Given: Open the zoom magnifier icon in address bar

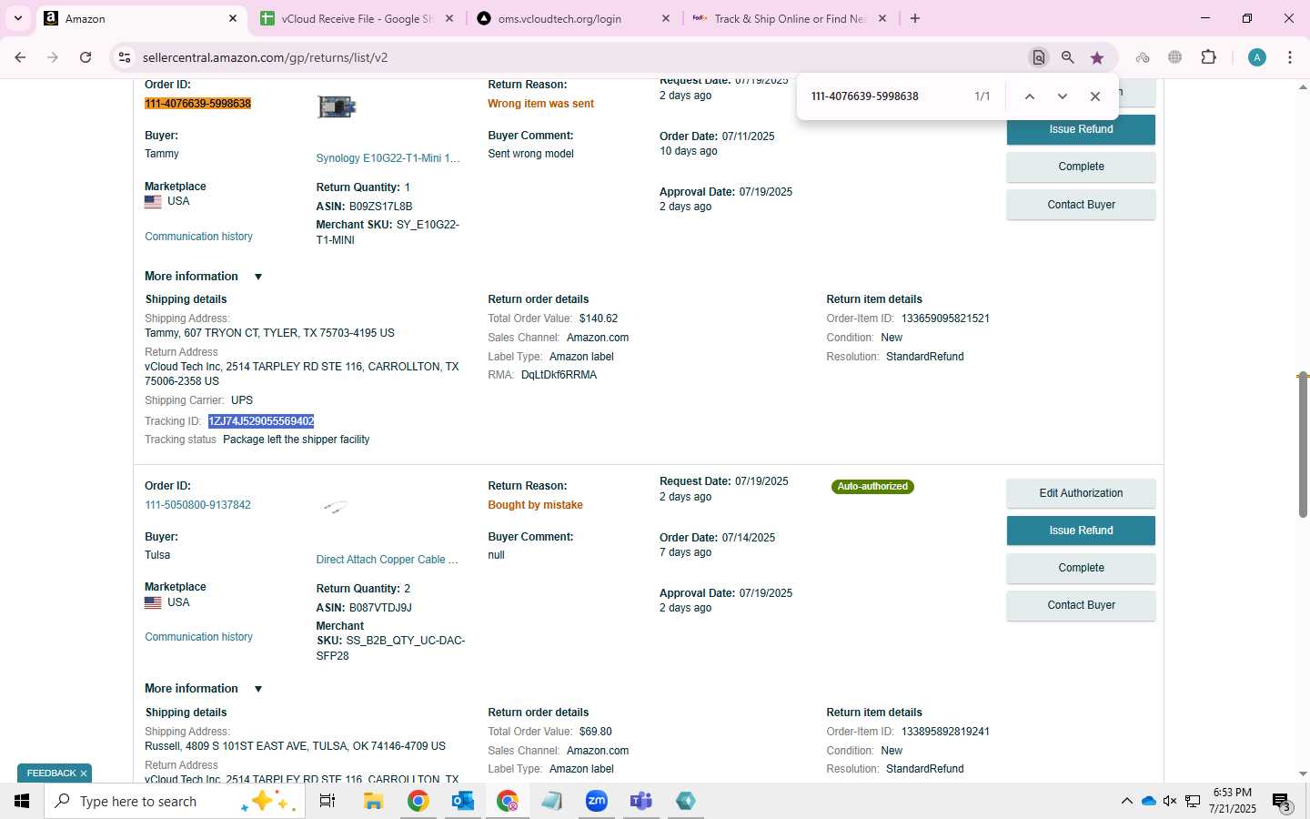Looking at the screenshot, I should pos(1068,57).
